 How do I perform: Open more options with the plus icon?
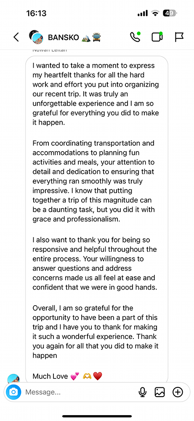pyautogui.click(x=178, y=392)
